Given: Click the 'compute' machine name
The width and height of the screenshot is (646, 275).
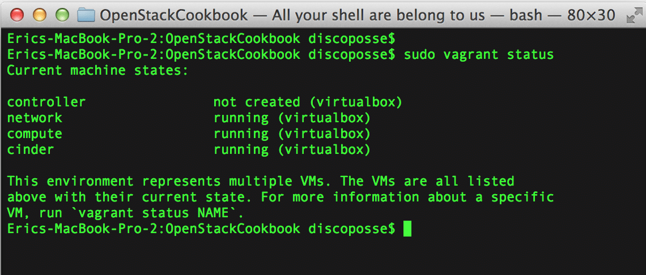Looking at the screenshot, I should coord(34,134).
